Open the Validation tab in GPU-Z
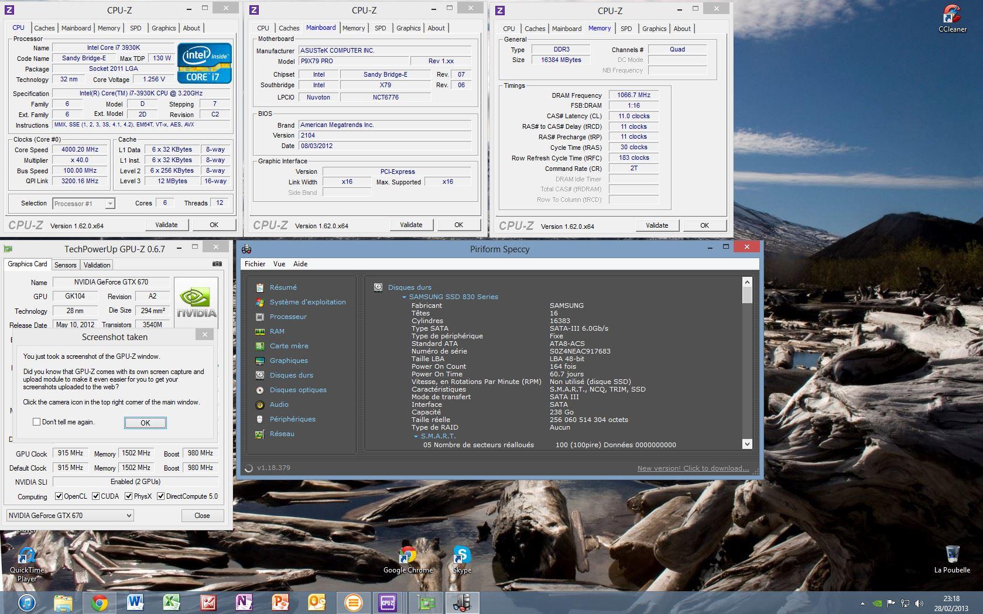The width and height of the screenshot is (983, 614). tap(97, 265)
